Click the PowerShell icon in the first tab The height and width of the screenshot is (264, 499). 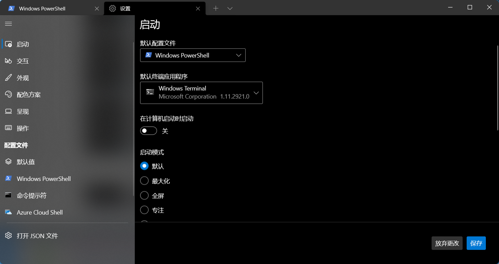tap(11, 8)
